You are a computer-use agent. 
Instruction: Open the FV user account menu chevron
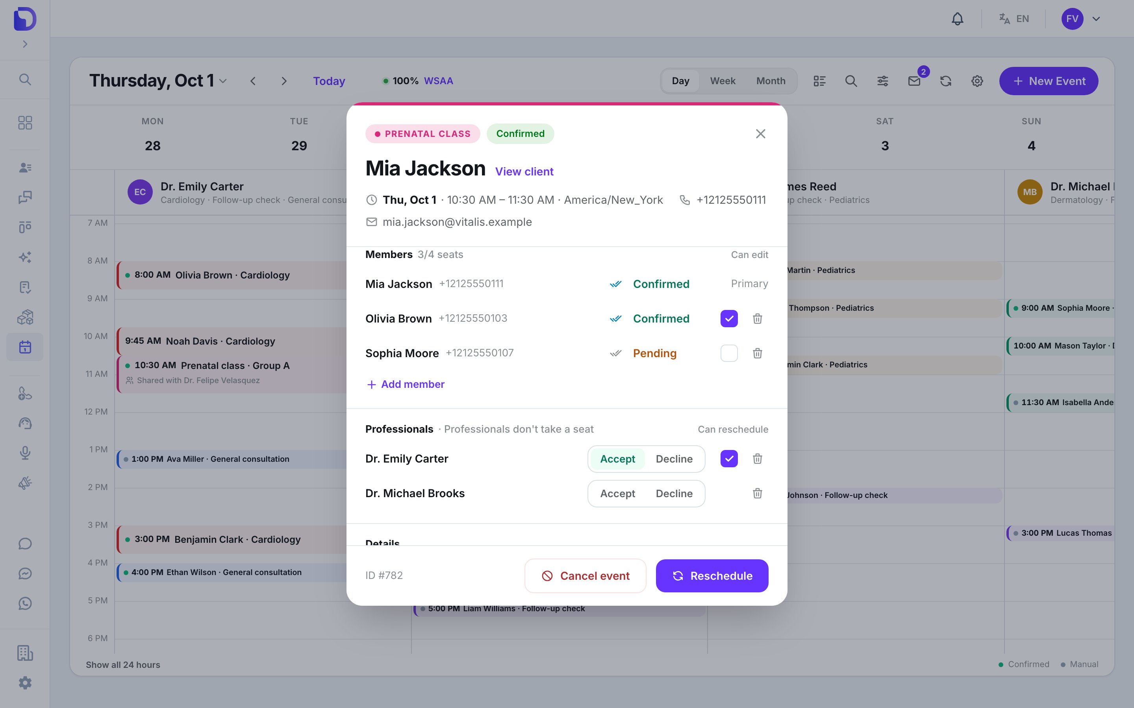tap(1096, 19)
